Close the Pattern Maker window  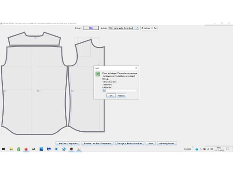pyautogui.click(x=229, y=23)
